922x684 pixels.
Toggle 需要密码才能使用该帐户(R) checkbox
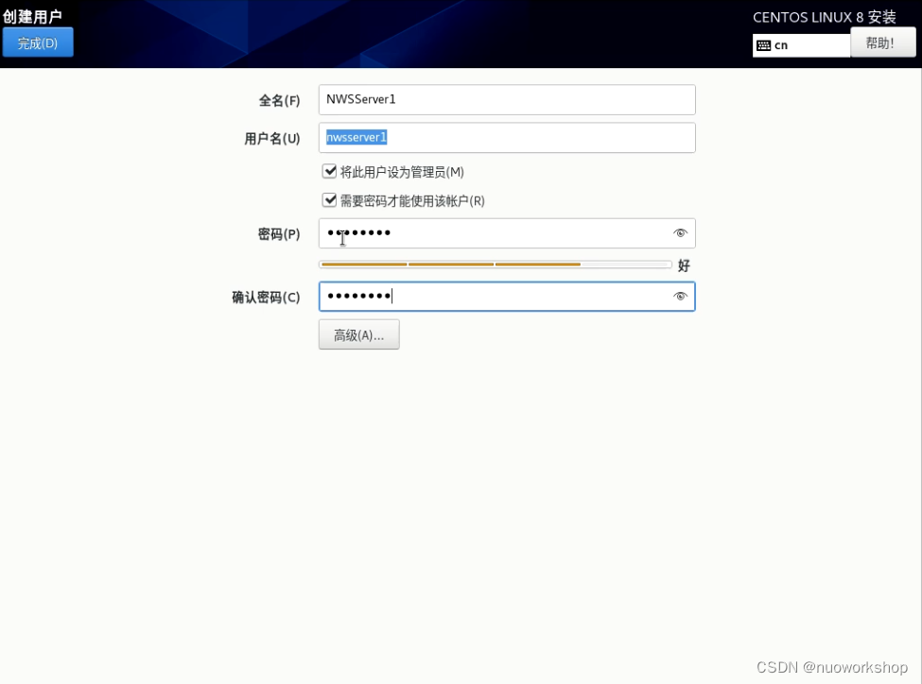pyautogui.click(x=329, y=200)
